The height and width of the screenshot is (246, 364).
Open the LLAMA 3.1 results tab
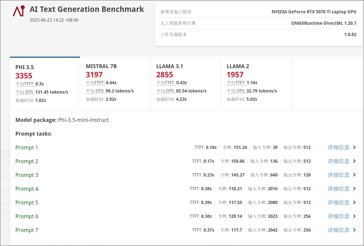pos(185,83)
